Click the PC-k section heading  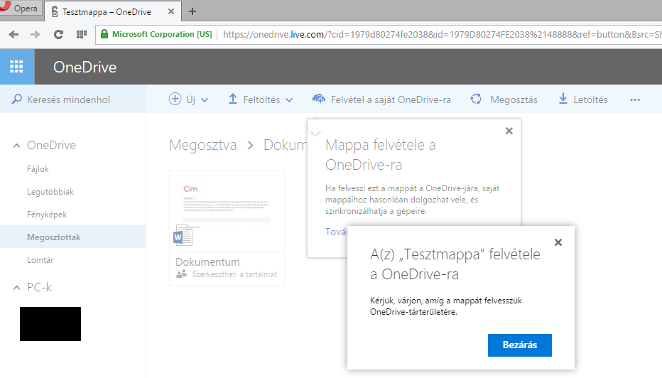(39, 287)
